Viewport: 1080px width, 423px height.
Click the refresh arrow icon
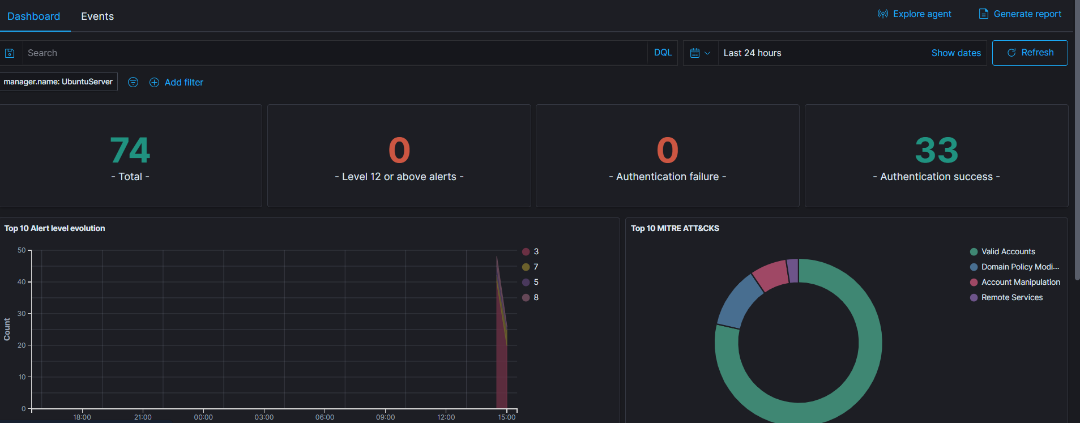point(1011,53)
